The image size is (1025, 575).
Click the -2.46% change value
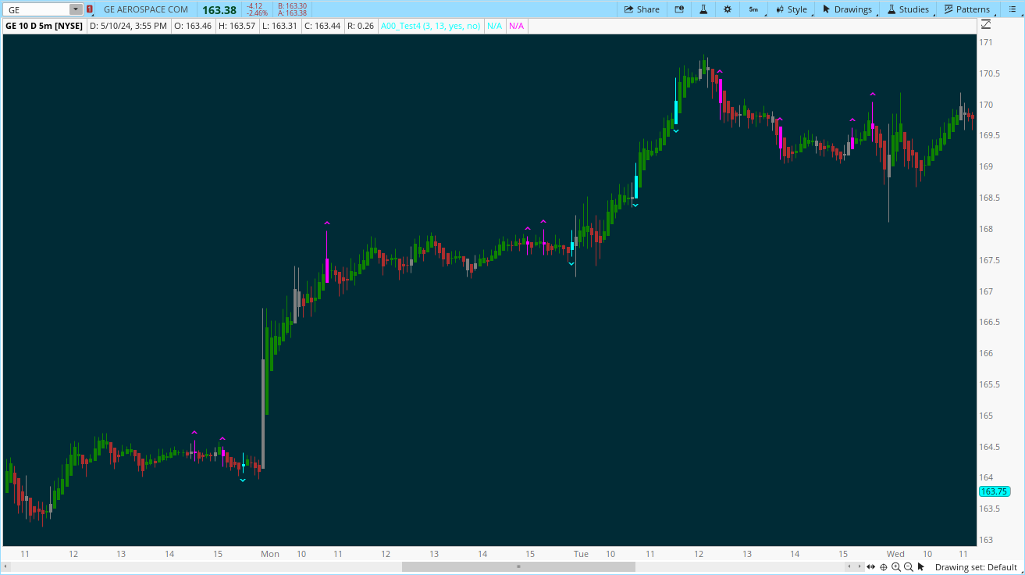pos(257,13)
